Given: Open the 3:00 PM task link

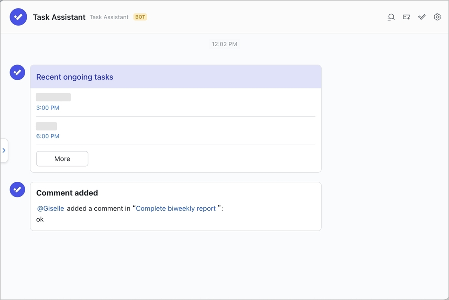Looking at the screenshot, I should pyautogui.click(x=47, y=108).
